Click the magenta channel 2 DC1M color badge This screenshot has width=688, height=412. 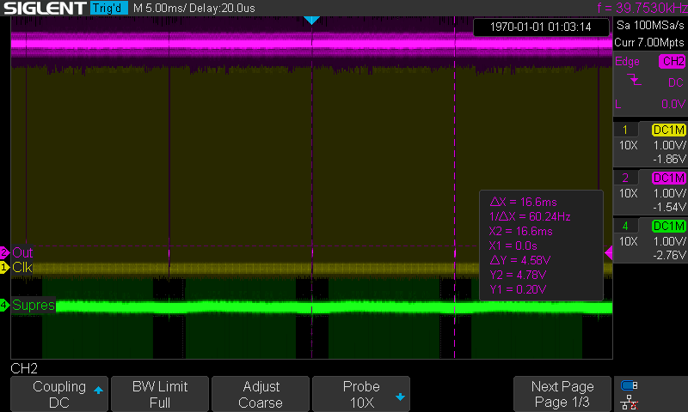point(668,179)
